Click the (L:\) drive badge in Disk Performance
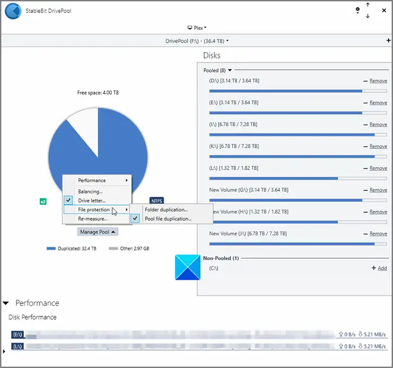The height and width of the screenshot is (368, 393). point(17,347)
